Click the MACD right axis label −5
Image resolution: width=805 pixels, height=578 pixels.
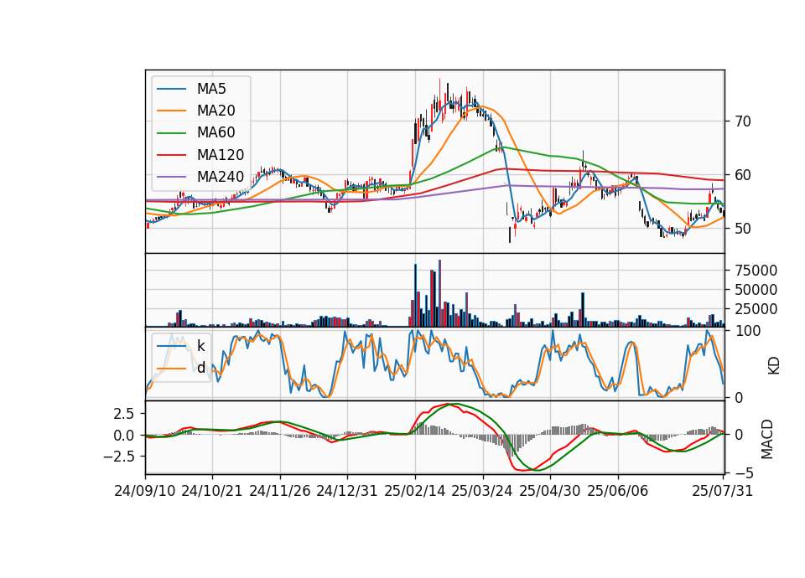(x=744, y=472)
